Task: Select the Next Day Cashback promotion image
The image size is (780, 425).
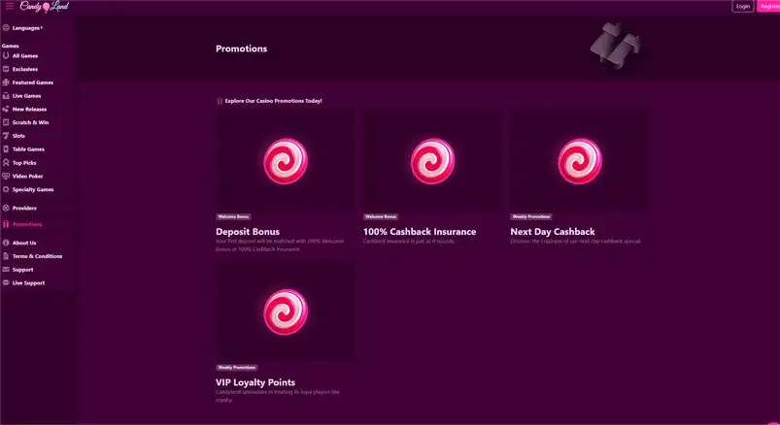Action: click(x=580, y=161)
